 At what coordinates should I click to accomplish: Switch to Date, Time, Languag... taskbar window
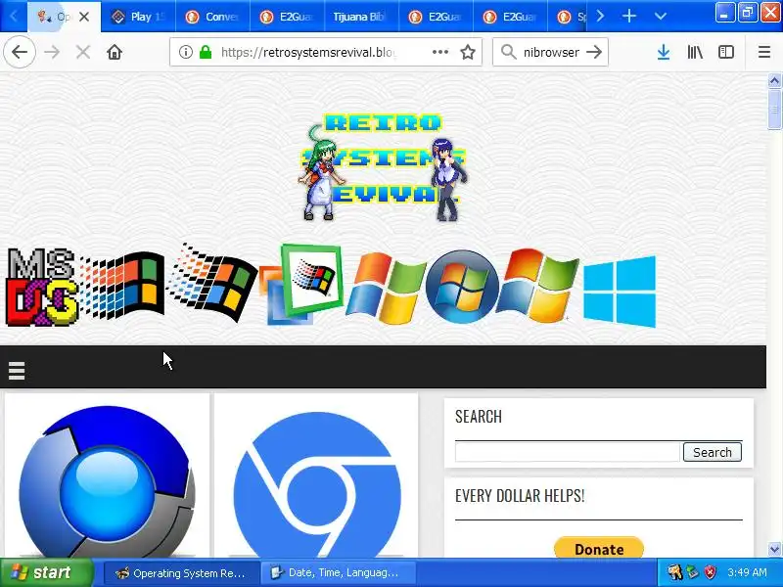pyautogui.click(x=339, y=573)
